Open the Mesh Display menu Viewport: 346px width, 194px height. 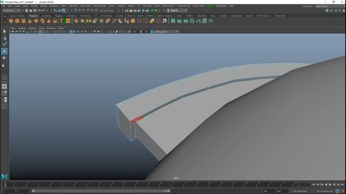pyautogui.click(x=99, y=6)
